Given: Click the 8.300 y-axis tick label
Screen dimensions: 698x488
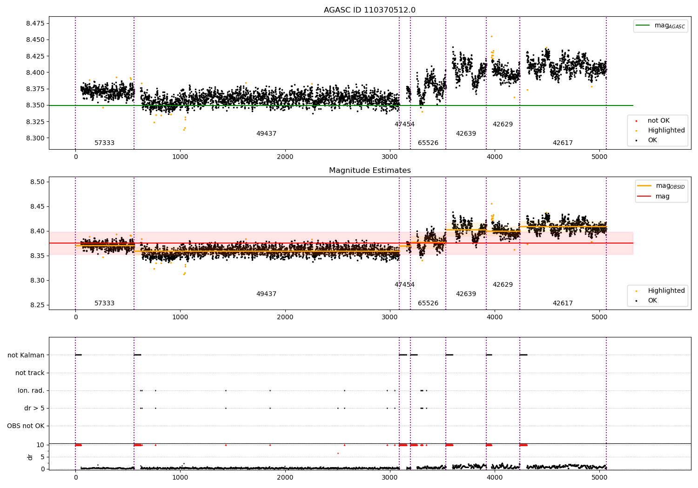Looking at the screenshot, I should coord(35,138).
